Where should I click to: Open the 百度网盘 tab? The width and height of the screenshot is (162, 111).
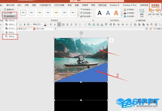[x=144, y=5]
